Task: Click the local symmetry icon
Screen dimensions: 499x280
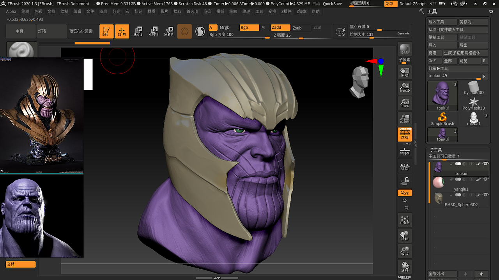Action: click(x=405, y=166)
